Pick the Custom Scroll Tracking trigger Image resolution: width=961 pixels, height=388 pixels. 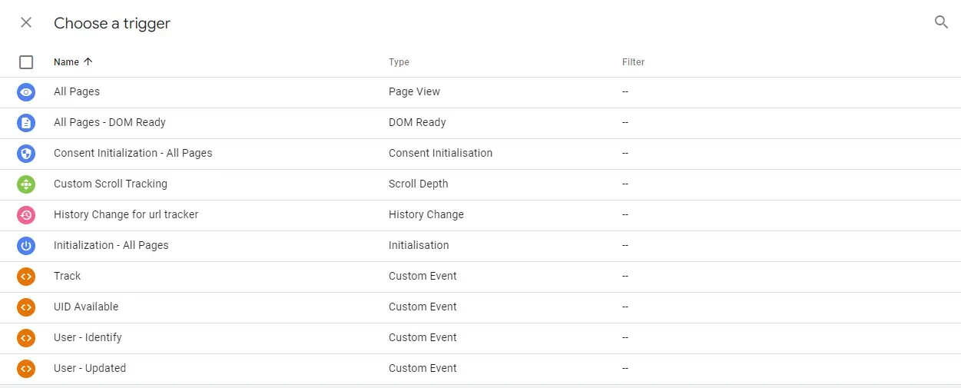[x=111, y=184]
